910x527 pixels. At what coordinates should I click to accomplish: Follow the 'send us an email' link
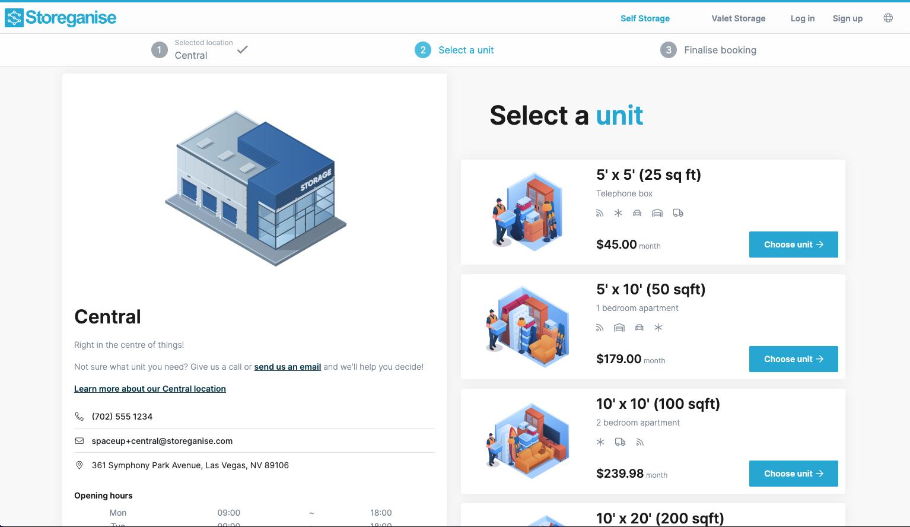coord(287,367)
